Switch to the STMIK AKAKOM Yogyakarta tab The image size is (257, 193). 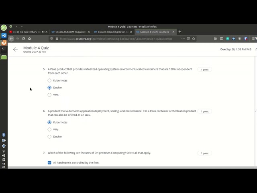(71, 32)
